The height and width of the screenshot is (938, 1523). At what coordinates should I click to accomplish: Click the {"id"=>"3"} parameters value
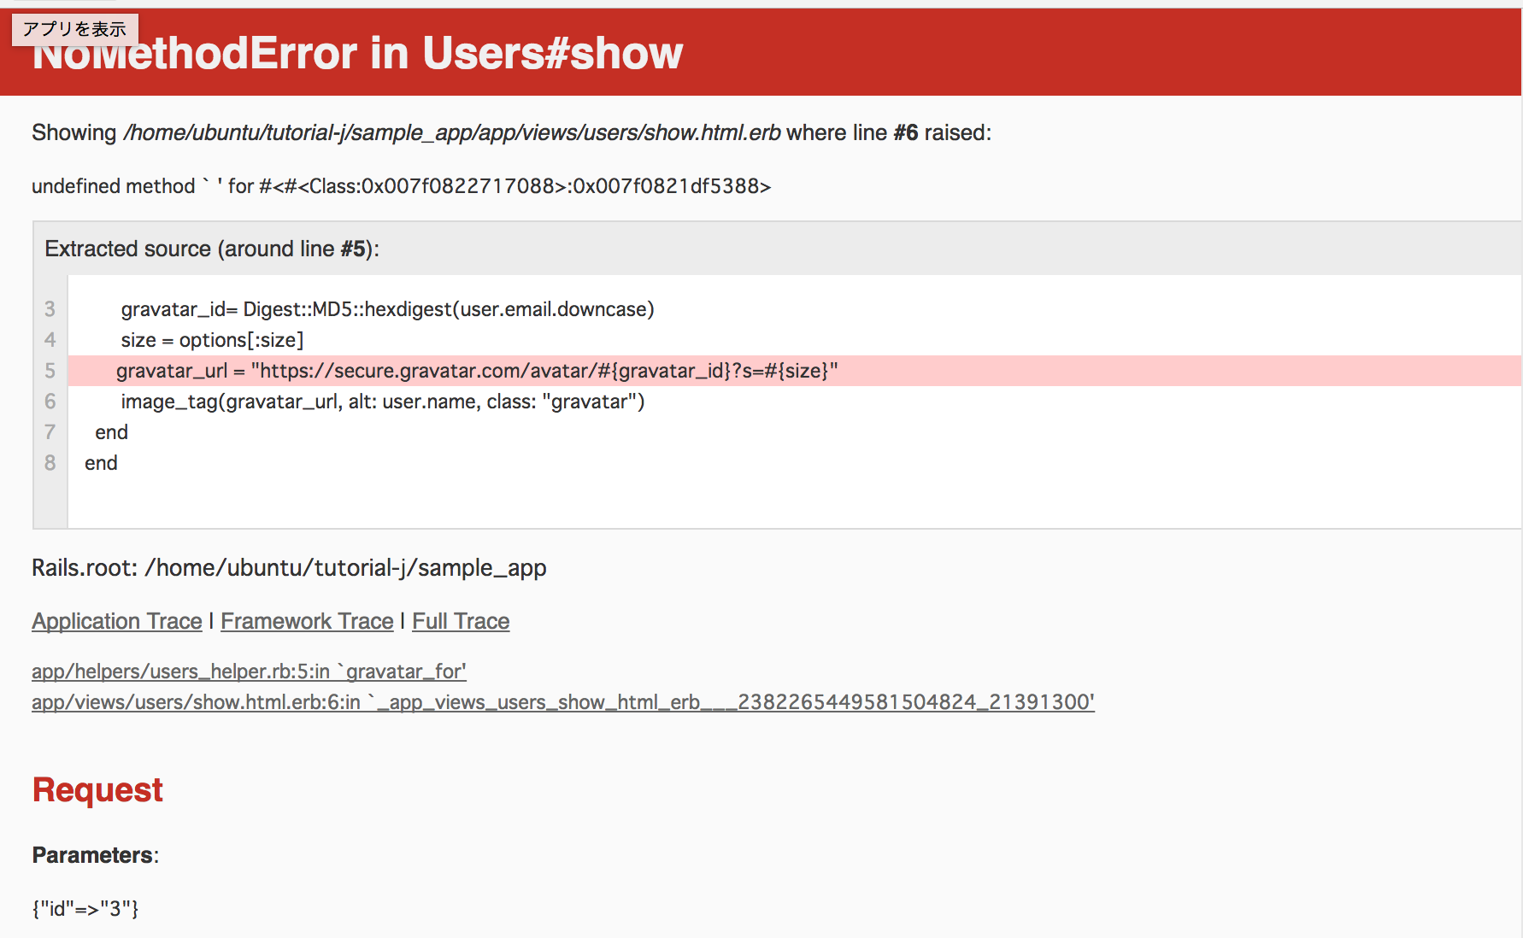[85, 909]
